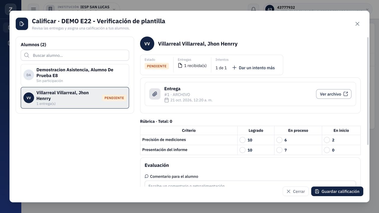Click the Cerrar button

click(x=296, y=191)
